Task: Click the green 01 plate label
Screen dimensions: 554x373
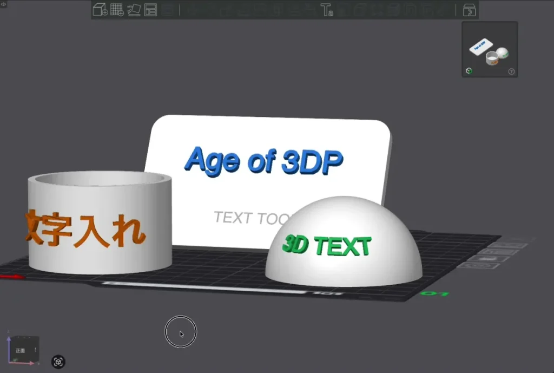Action: pyautogui.click(x=434, y=293)
